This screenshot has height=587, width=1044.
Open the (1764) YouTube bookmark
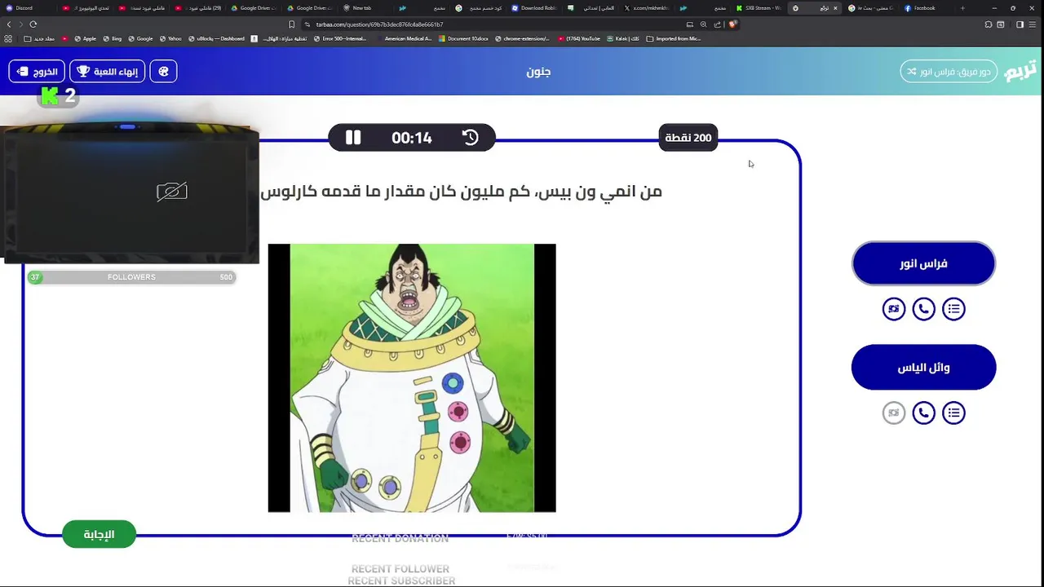click(x=579, y=38)
